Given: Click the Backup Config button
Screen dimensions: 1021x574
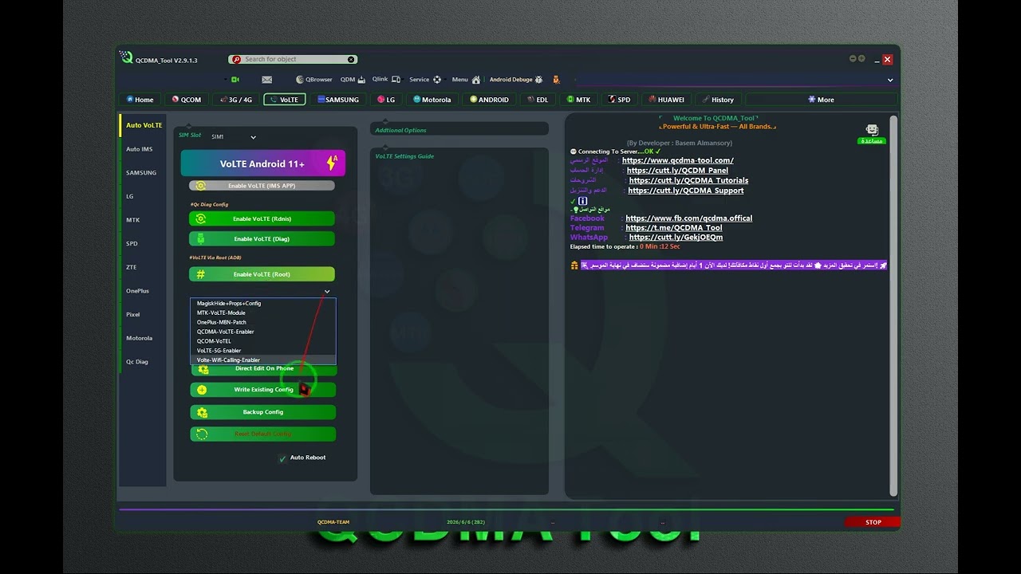Looking at the screenshot, I should pyautogui.click(x=263, y=412).
